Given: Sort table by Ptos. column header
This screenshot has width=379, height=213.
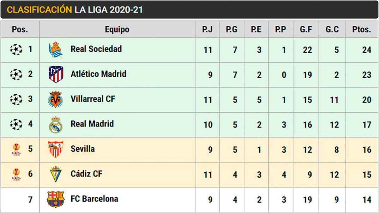Looking at the screenshot, I should coord(362,30).
